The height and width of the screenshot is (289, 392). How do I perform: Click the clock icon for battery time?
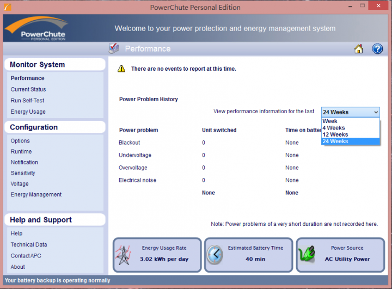click(215, 255)
